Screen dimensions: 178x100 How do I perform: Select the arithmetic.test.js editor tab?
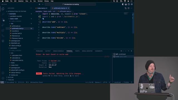click(x=60, y=8)
